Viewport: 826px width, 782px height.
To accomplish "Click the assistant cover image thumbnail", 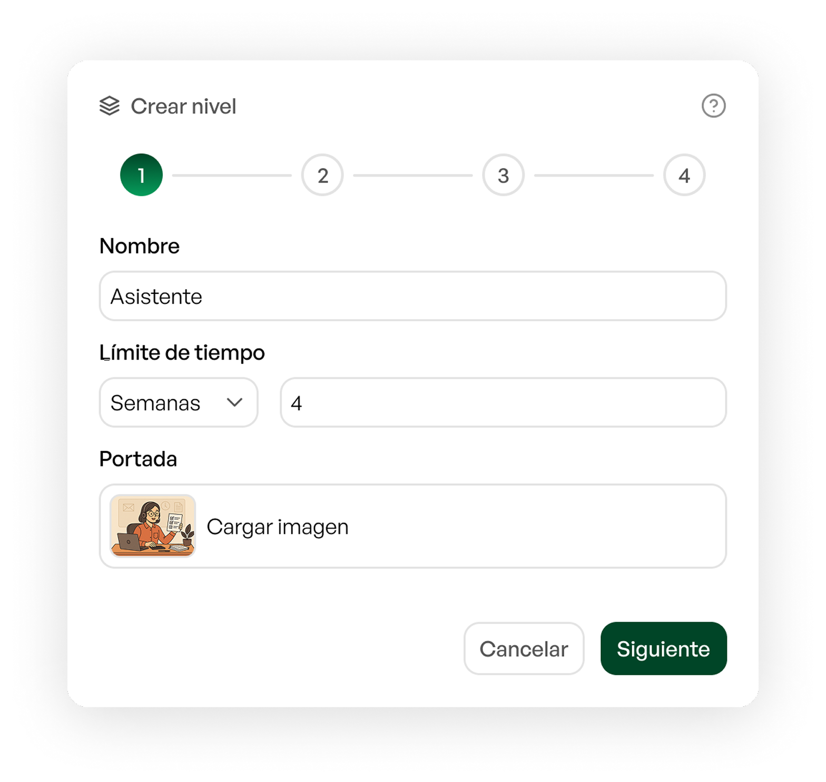I will click(153, 526).
